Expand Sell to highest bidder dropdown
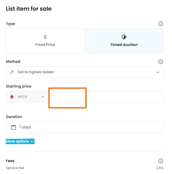Image resolution: width=172 pixels, height=174 pixels. [x=84, y=72]
